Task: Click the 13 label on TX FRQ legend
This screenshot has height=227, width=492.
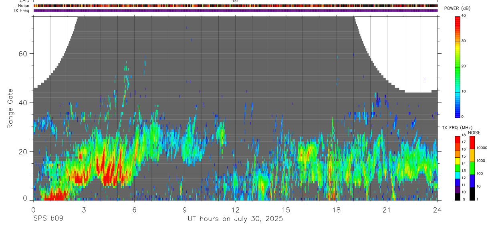Action: (463, 171)
